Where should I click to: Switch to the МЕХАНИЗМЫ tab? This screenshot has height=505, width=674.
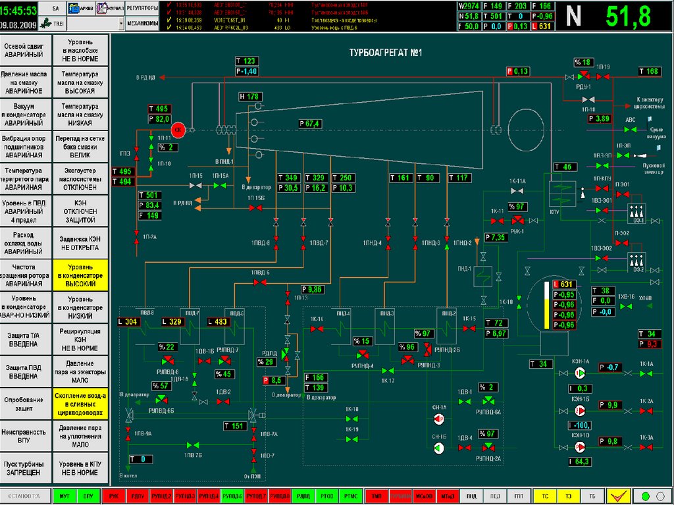(143, 24)
